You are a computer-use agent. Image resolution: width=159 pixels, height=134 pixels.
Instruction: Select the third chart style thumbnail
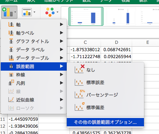coord(150,16)
